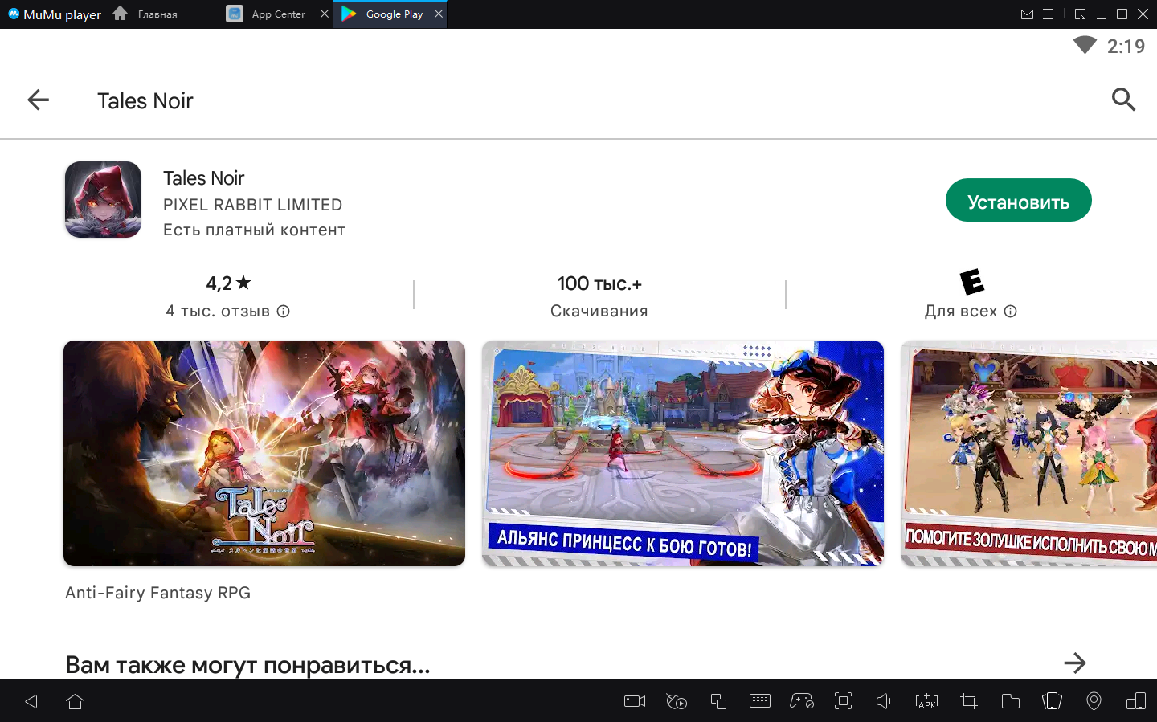Open the keyboard mapping tool
The height and width of the screenshot is (722, 1157).
tap(759, 701)
